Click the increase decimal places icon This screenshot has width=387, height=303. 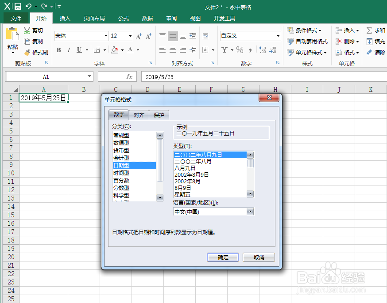point(263,50)
